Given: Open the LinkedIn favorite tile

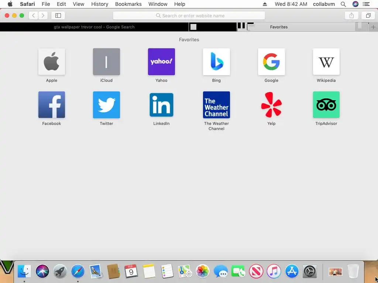Looking at the screenshot, I should 161,105.
